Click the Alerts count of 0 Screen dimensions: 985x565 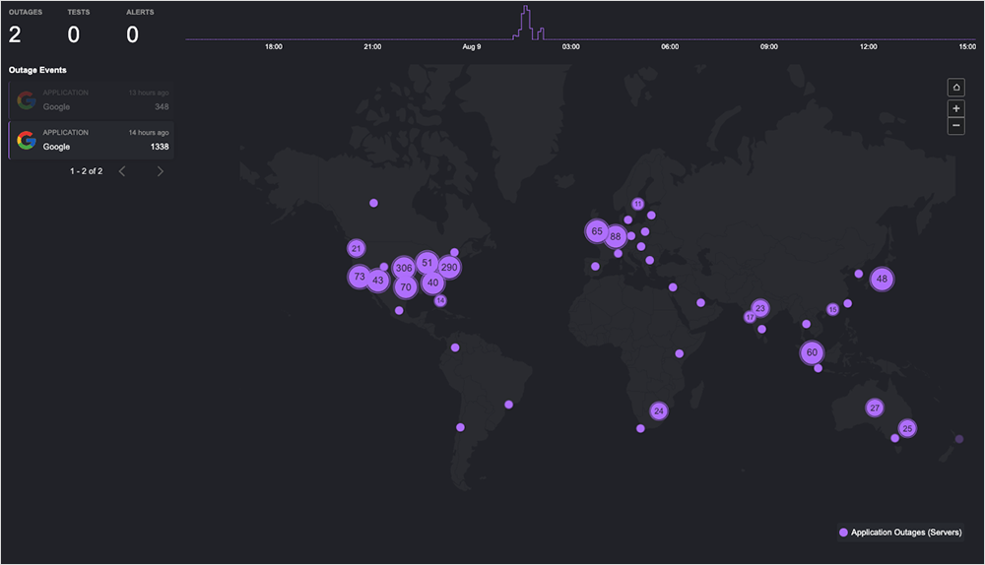coord(132,34)
